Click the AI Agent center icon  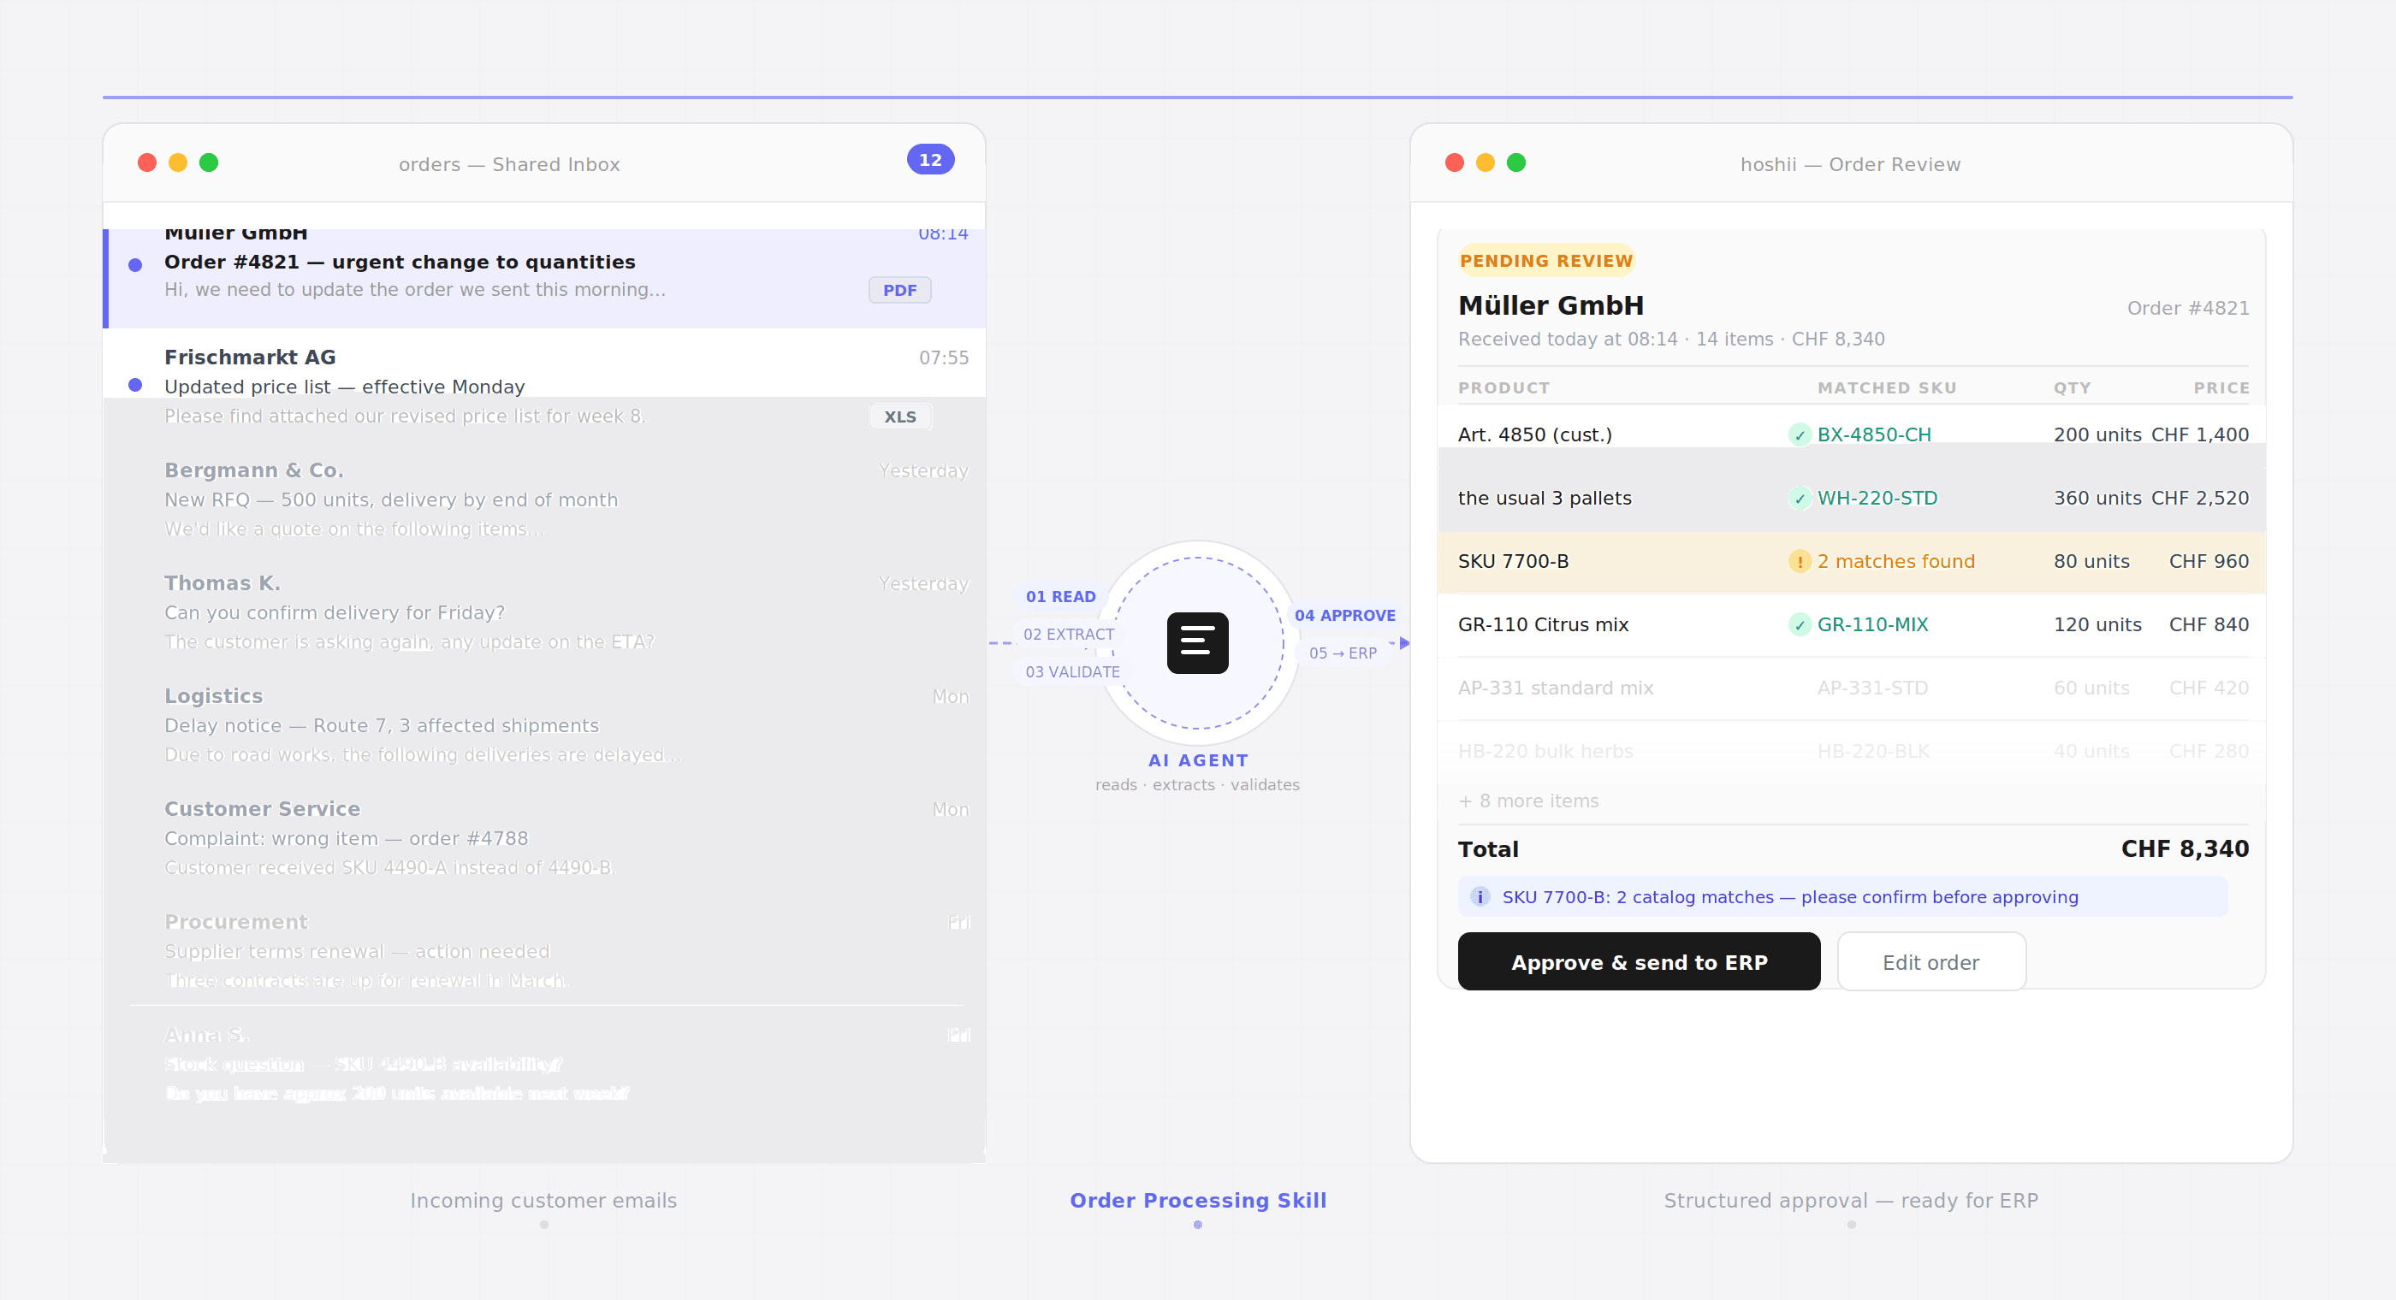(x=1197, y=642)
